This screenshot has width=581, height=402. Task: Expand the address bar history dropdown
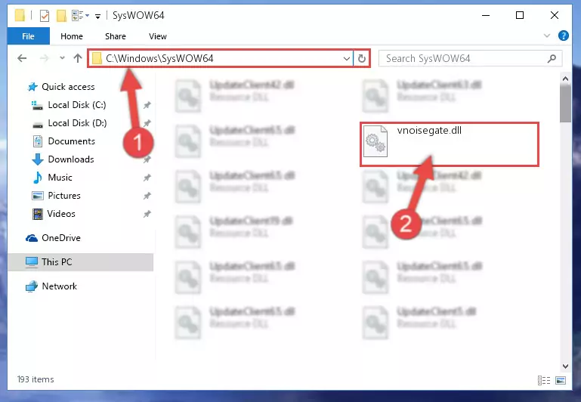pyautogui.click(x=347, y=58)
